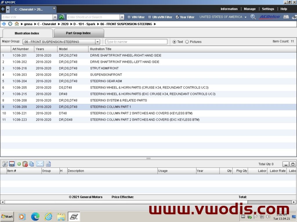Switch to the Illustration Index tab
Screen dimensions: 297x222
tap(28, 33)
